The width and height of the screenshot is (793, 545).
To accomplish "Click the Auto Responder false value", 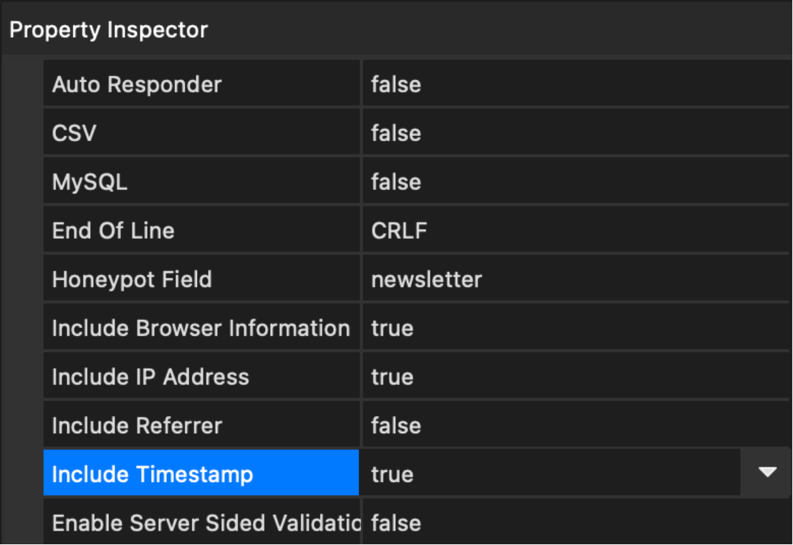I will (396, 85).
